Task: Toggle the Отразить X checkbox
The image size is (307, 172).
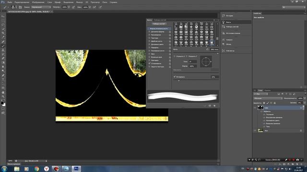Action: tap(175, 56)
